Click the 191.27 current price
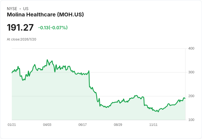 tap(20, 27)
